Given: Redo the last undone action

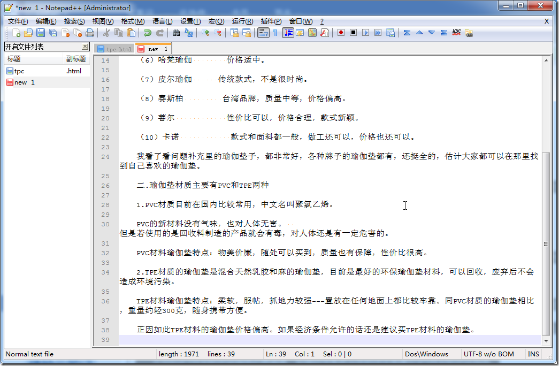Looking at the screenshot, I should click(160, 33).
